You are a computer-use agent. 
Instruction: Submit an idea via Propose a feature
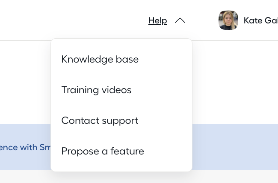click(x=103, y=151)
